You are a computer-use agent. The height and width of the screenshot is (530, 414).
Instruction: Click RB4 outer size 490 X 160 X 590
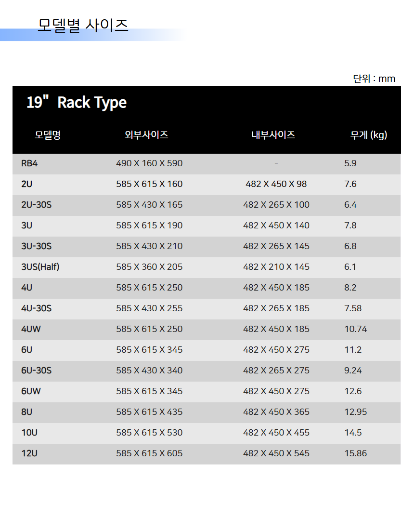[149, 164]
